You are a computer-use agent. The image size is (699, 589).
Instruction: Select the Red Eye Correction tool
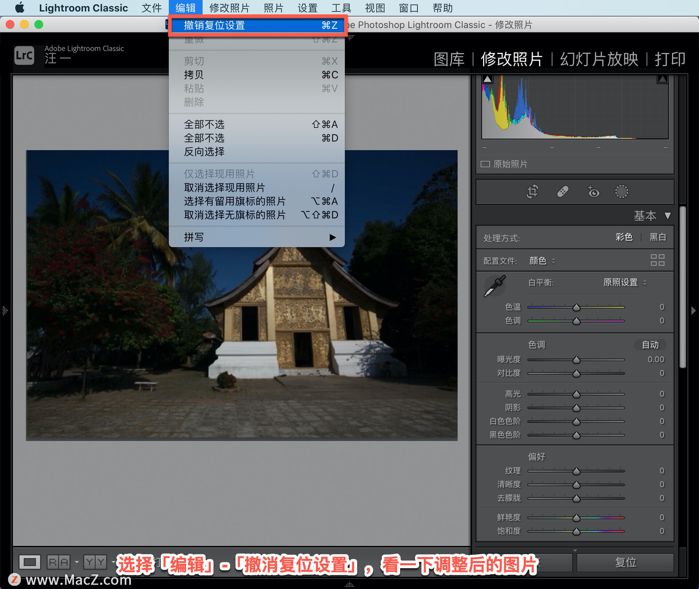(593, 191)
